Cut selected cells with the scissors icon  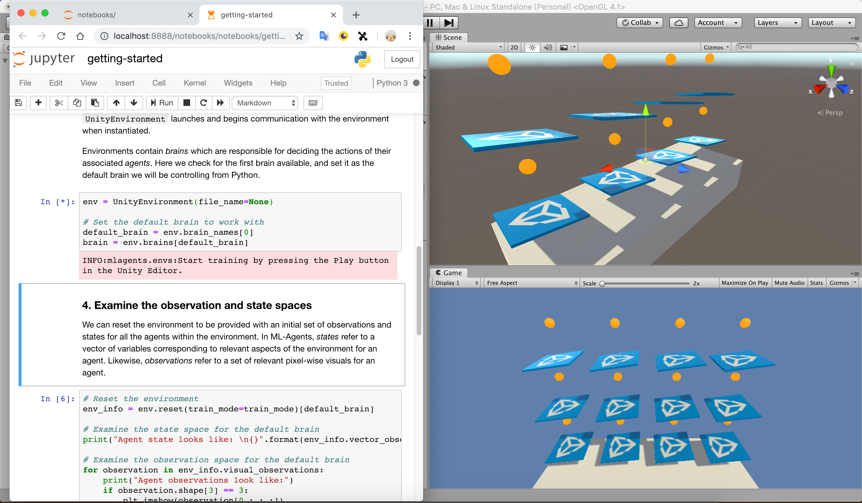tap(59, 103)
